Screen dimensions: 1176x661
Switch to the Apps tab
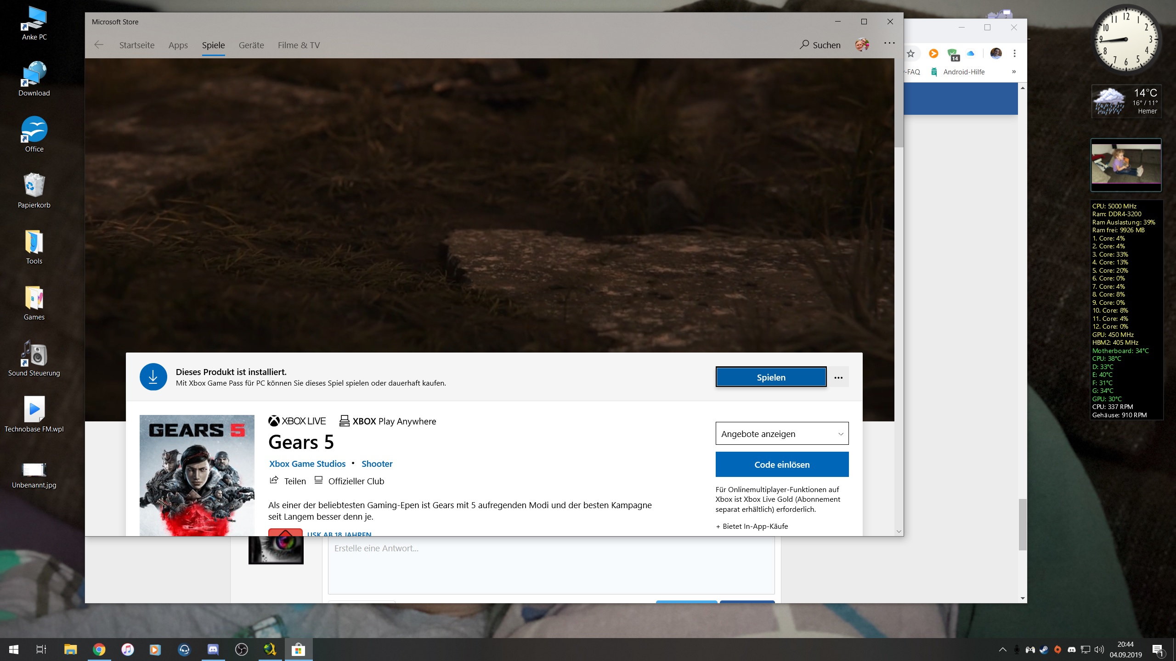178,45
